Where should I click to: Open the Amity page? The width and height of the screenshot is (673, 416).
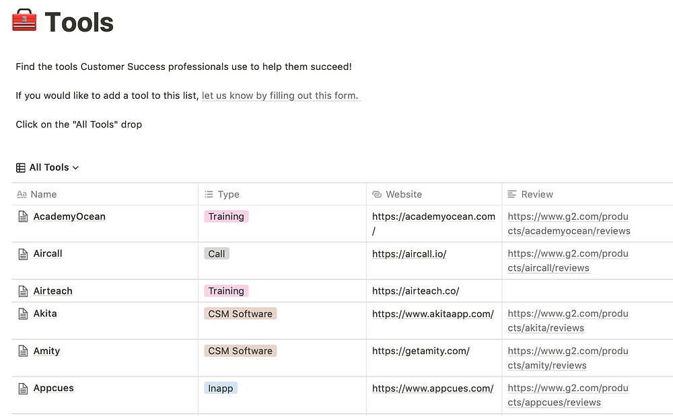[x=47, y=351]
